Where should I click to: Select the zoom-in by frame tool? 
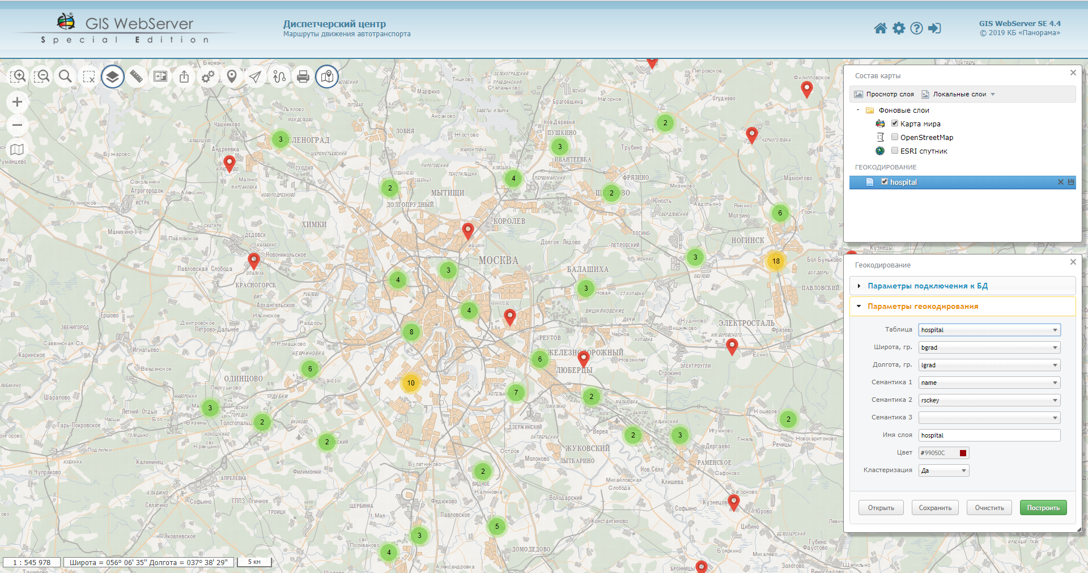[18, 76]
